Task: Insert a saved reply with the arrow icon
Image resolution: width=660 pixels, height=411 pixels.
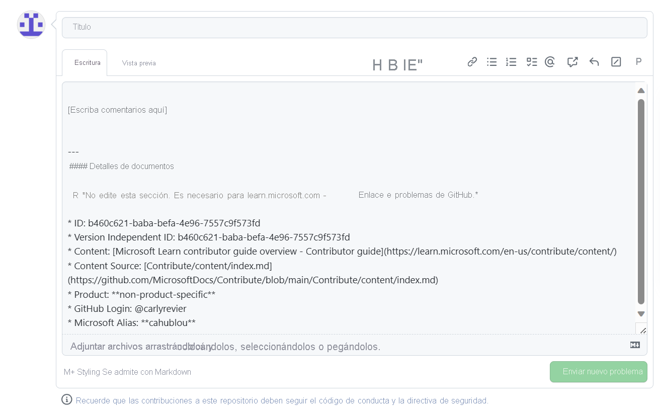Action: click(594, 61)
